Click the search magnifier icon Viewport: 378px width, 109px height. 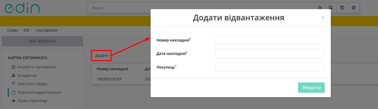(331, 8)
